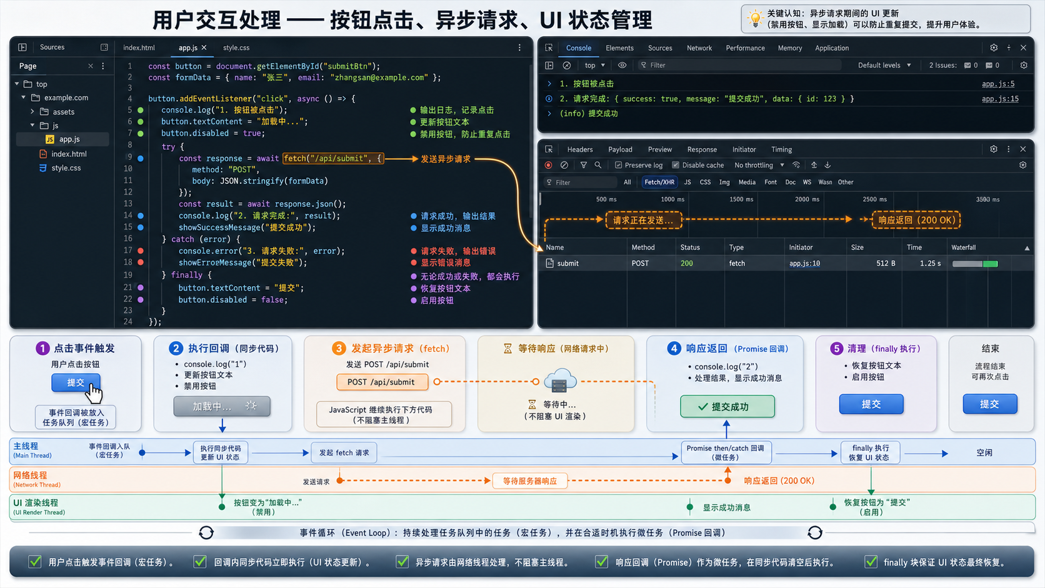Switch to the Timing tab

781,149
